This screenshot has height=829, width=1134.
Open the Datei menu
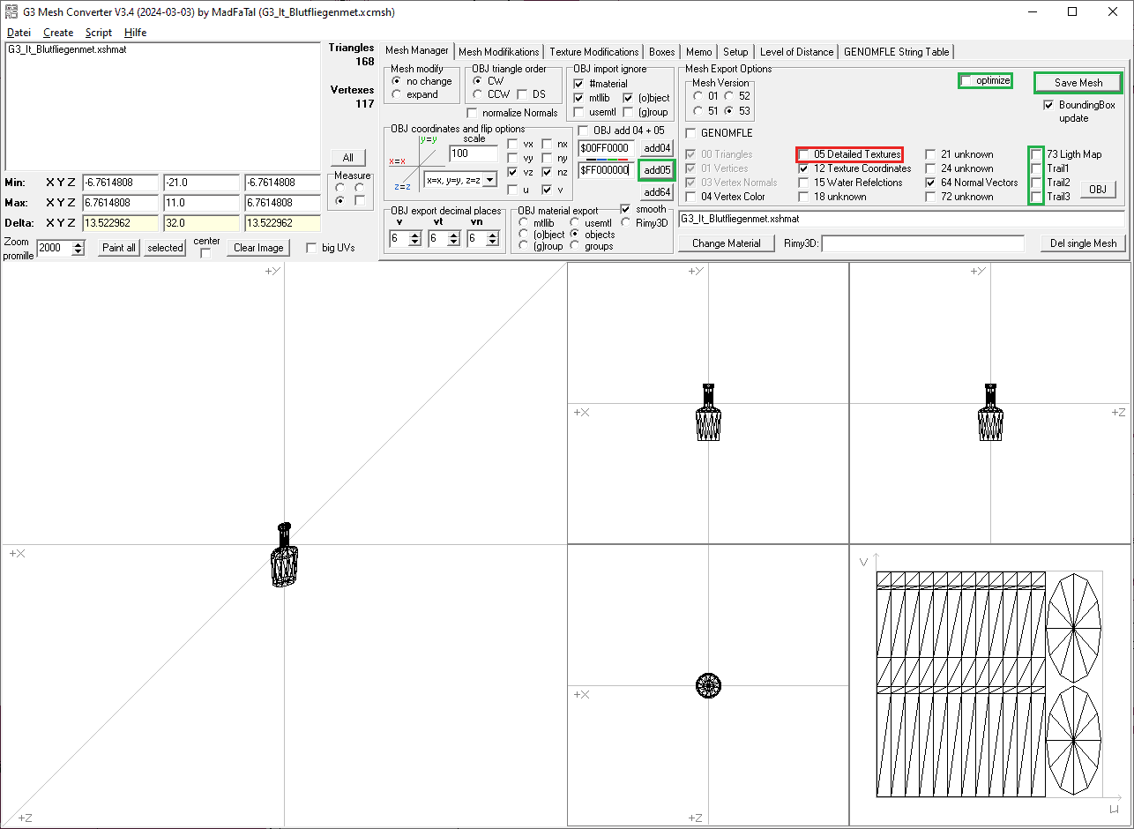[x=19, y=33]
